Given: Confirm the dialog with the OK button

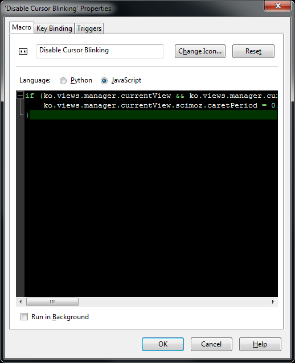Looking at the screenshot, I should [x=163, y=344].
